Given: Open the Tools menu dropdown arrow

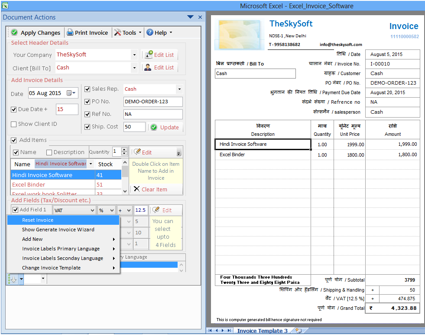Looking at the screenshot, I should point(140,32).
